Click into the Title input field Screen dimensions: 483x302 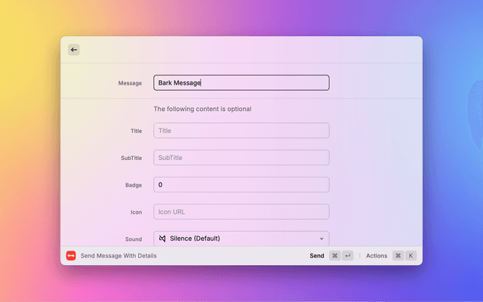pos(241,131)
